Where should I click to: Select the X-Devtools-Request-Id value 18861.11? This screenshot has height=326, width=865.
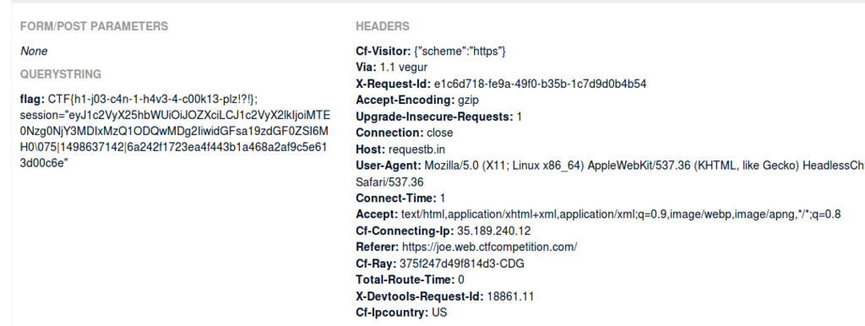click(x=510, y=296)
